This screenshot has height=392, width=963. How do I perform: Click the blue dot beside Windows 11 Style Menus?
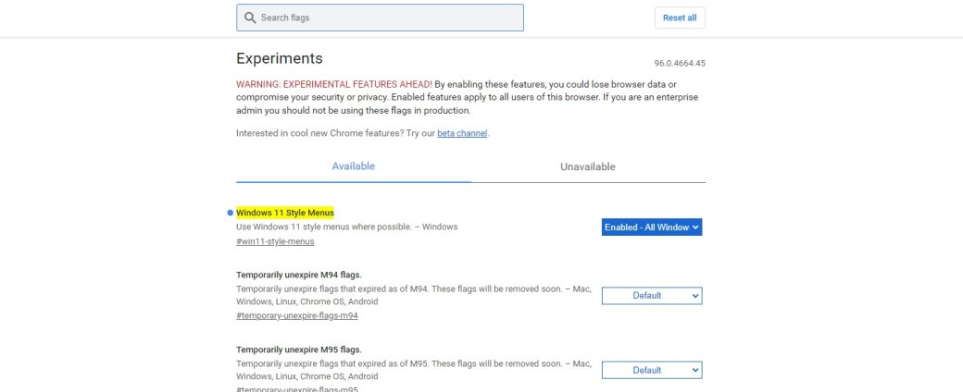click(x=231, y=213)
